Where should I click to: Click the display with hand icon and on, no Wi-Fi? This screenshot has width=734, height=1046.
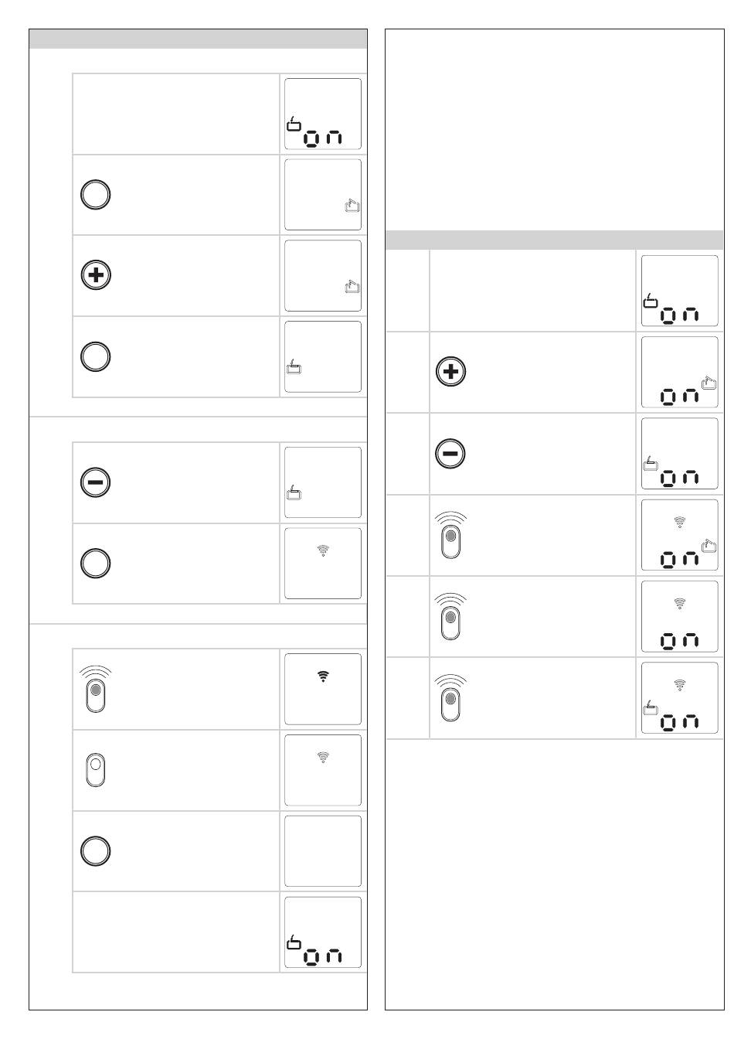680,373
